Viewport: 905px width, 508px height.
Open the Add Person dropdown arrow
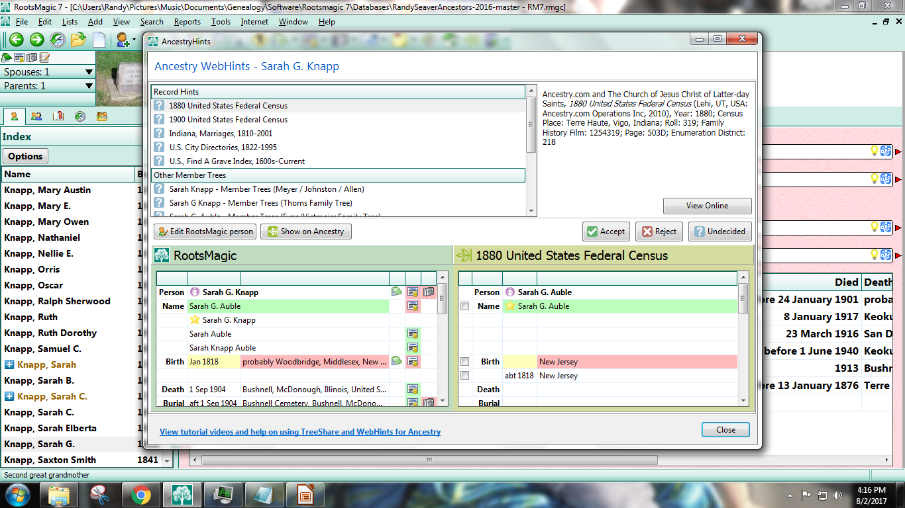pyautogui.click(x=134, y=40)
